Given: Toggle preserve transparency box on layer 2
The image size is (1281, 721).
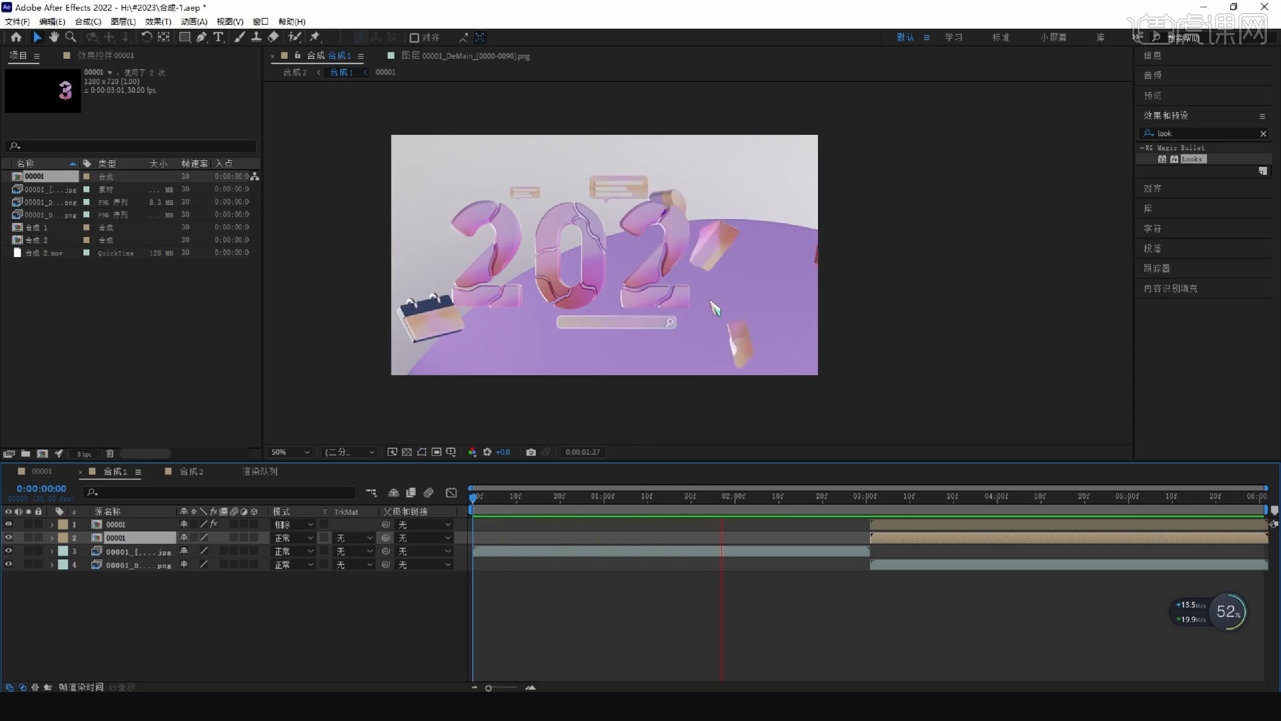Looking at the screenshot, I should 324,538.
